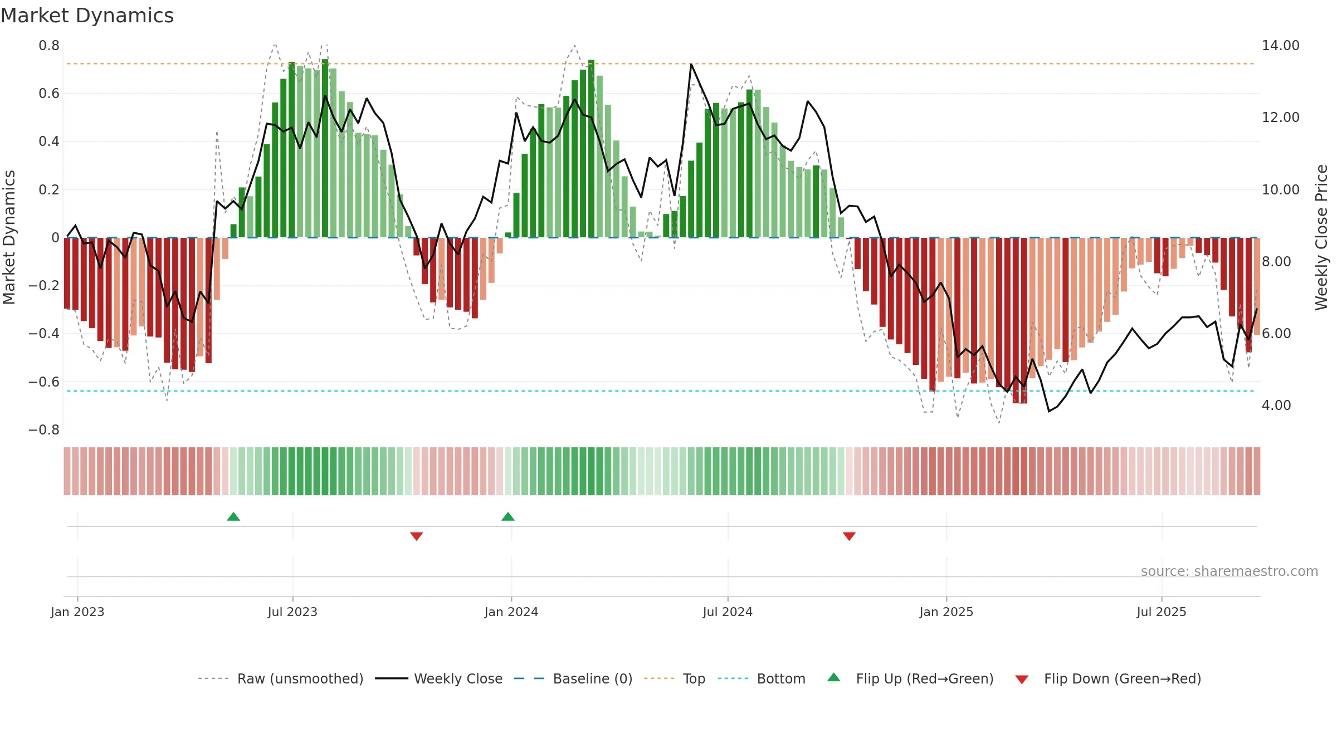
Task: Click the −0.8 left axis value
Action: (x=44, y=430)
